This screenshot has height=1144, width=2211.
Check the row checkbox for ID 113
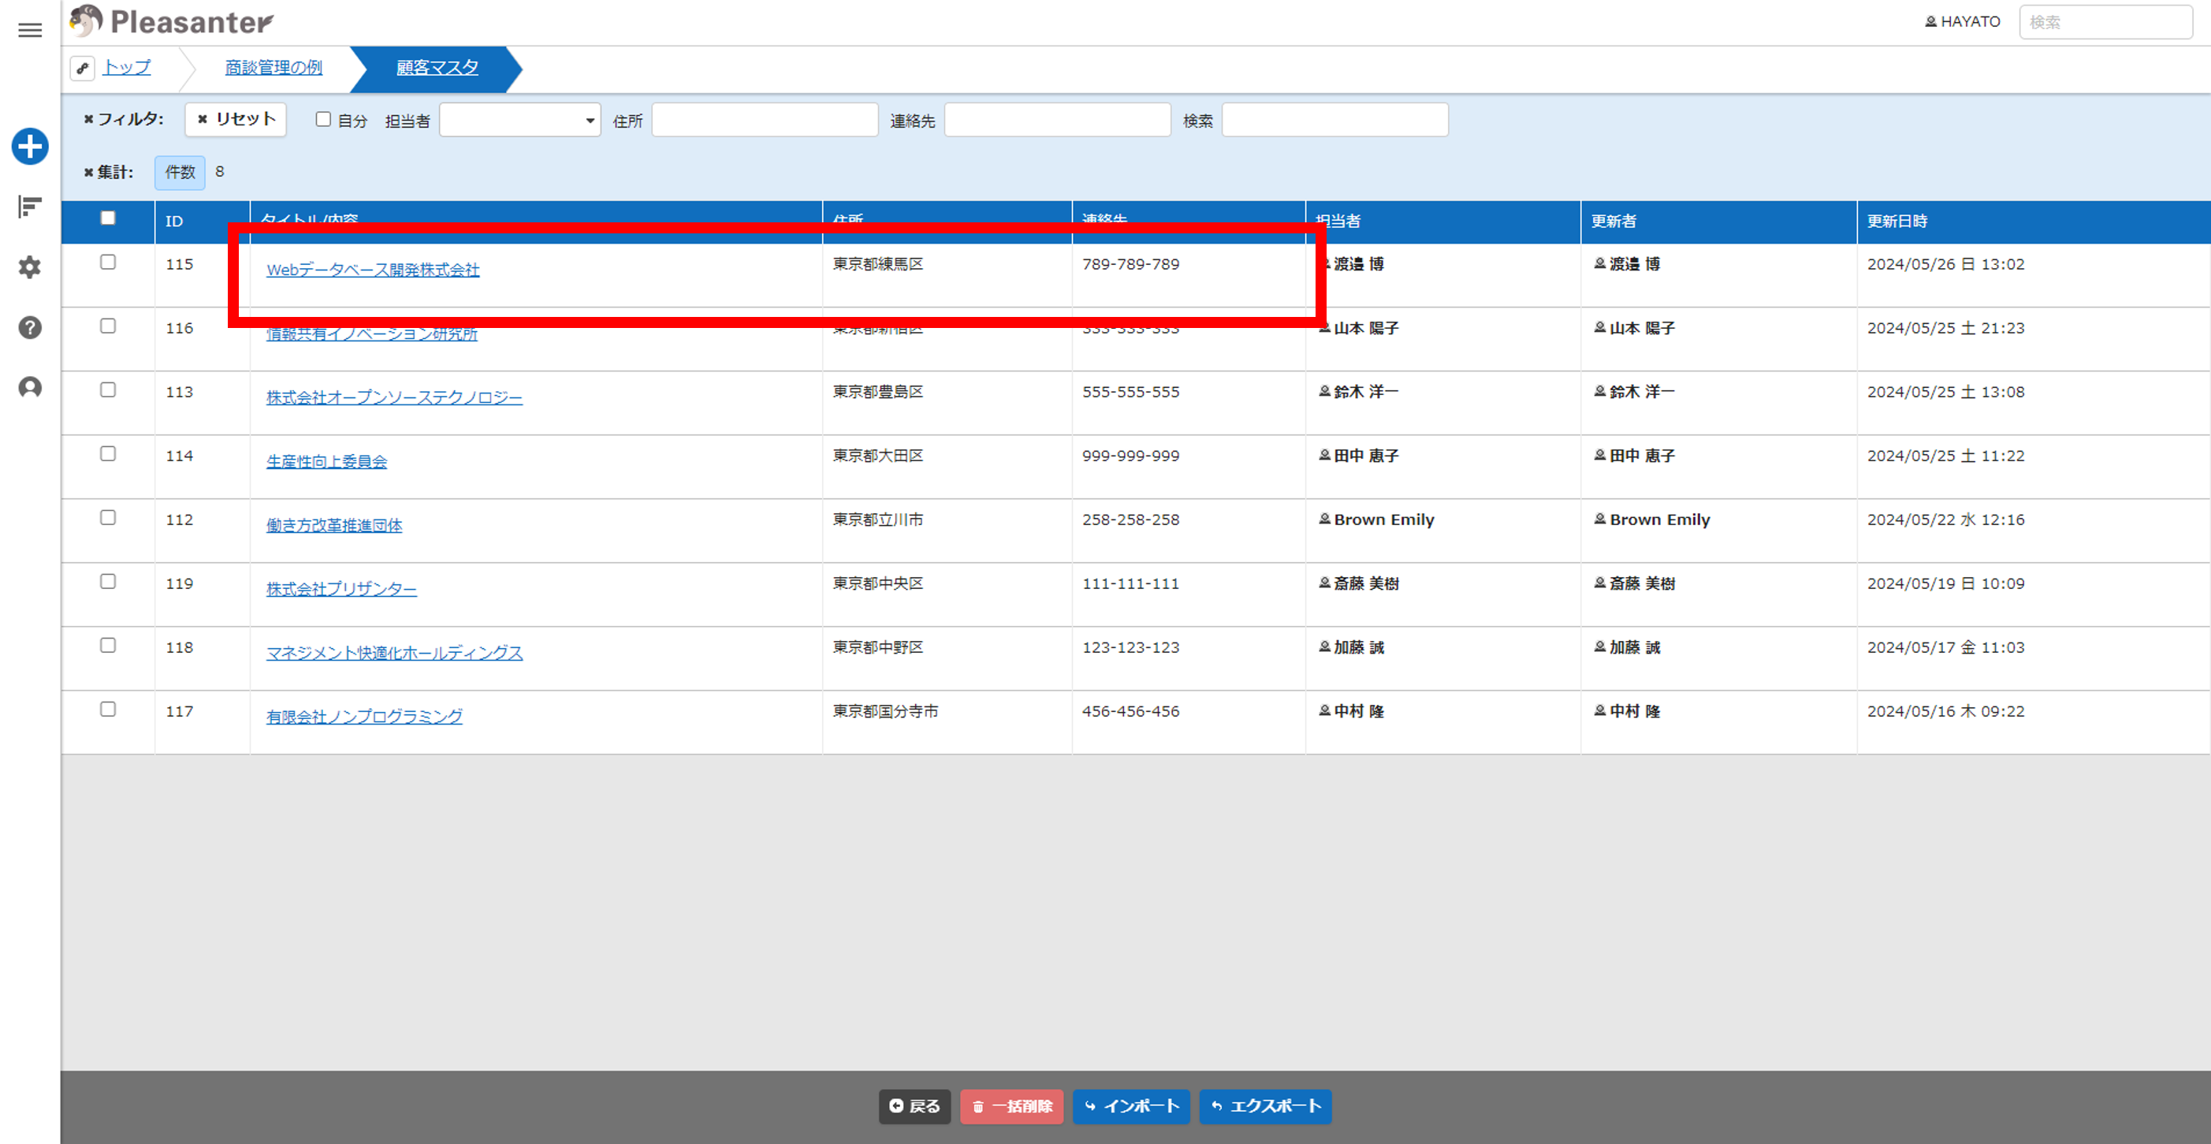click(107, 389)
